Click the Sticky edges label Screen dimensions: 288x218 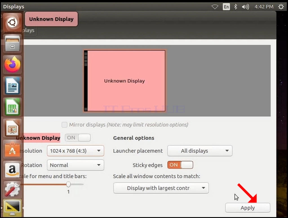(x=148, y=165)
